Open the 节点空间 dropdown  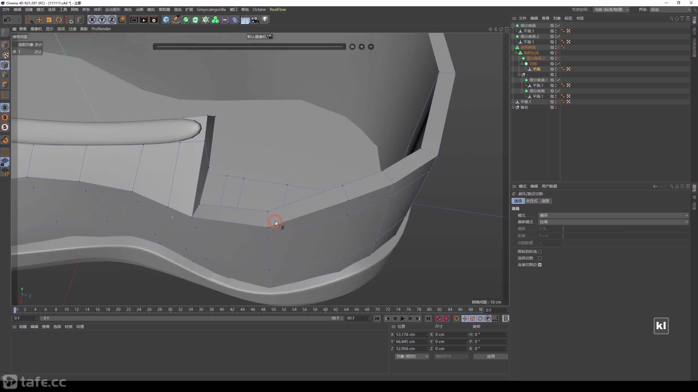point(611,10)
